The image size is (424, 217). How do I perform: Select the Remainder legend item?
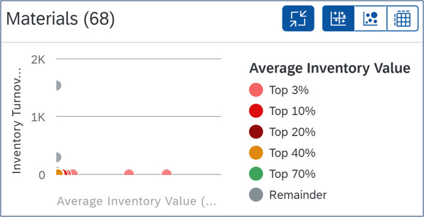(x=288, y=194)
